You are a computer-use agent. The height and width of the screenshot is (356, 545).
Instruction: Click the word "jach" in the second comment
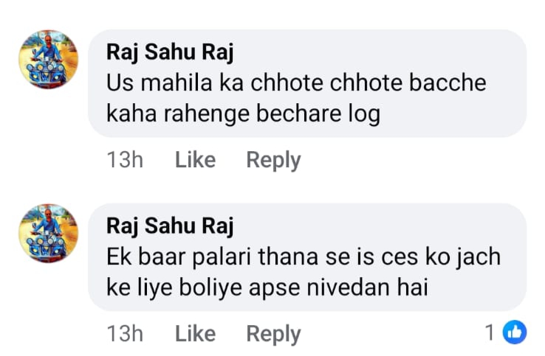point(478,256)
